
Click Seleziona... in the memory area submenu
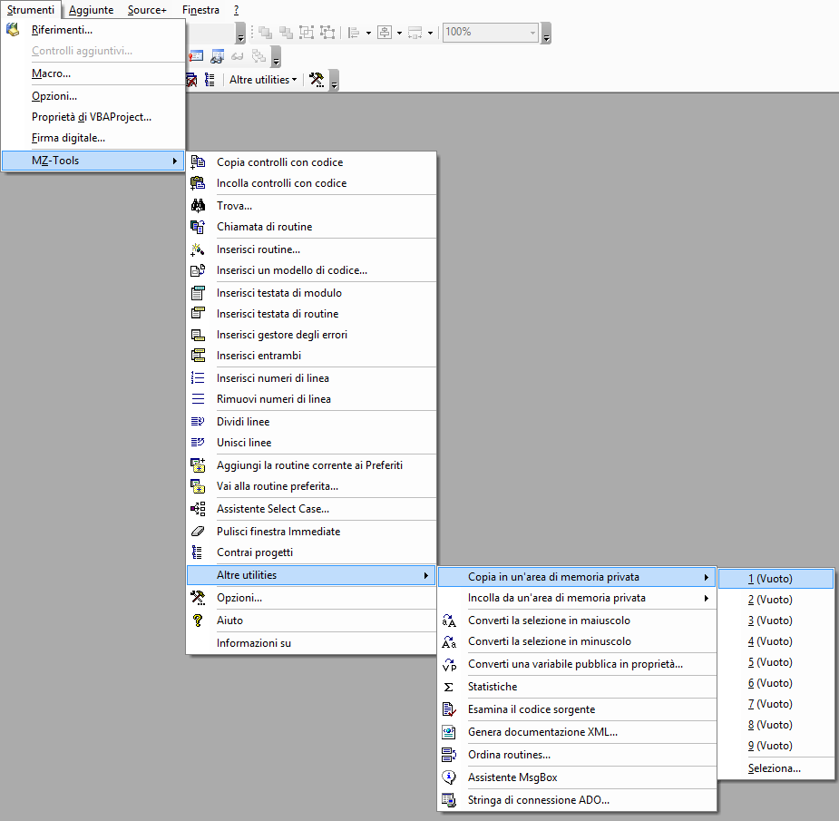(x=776, y=768)
